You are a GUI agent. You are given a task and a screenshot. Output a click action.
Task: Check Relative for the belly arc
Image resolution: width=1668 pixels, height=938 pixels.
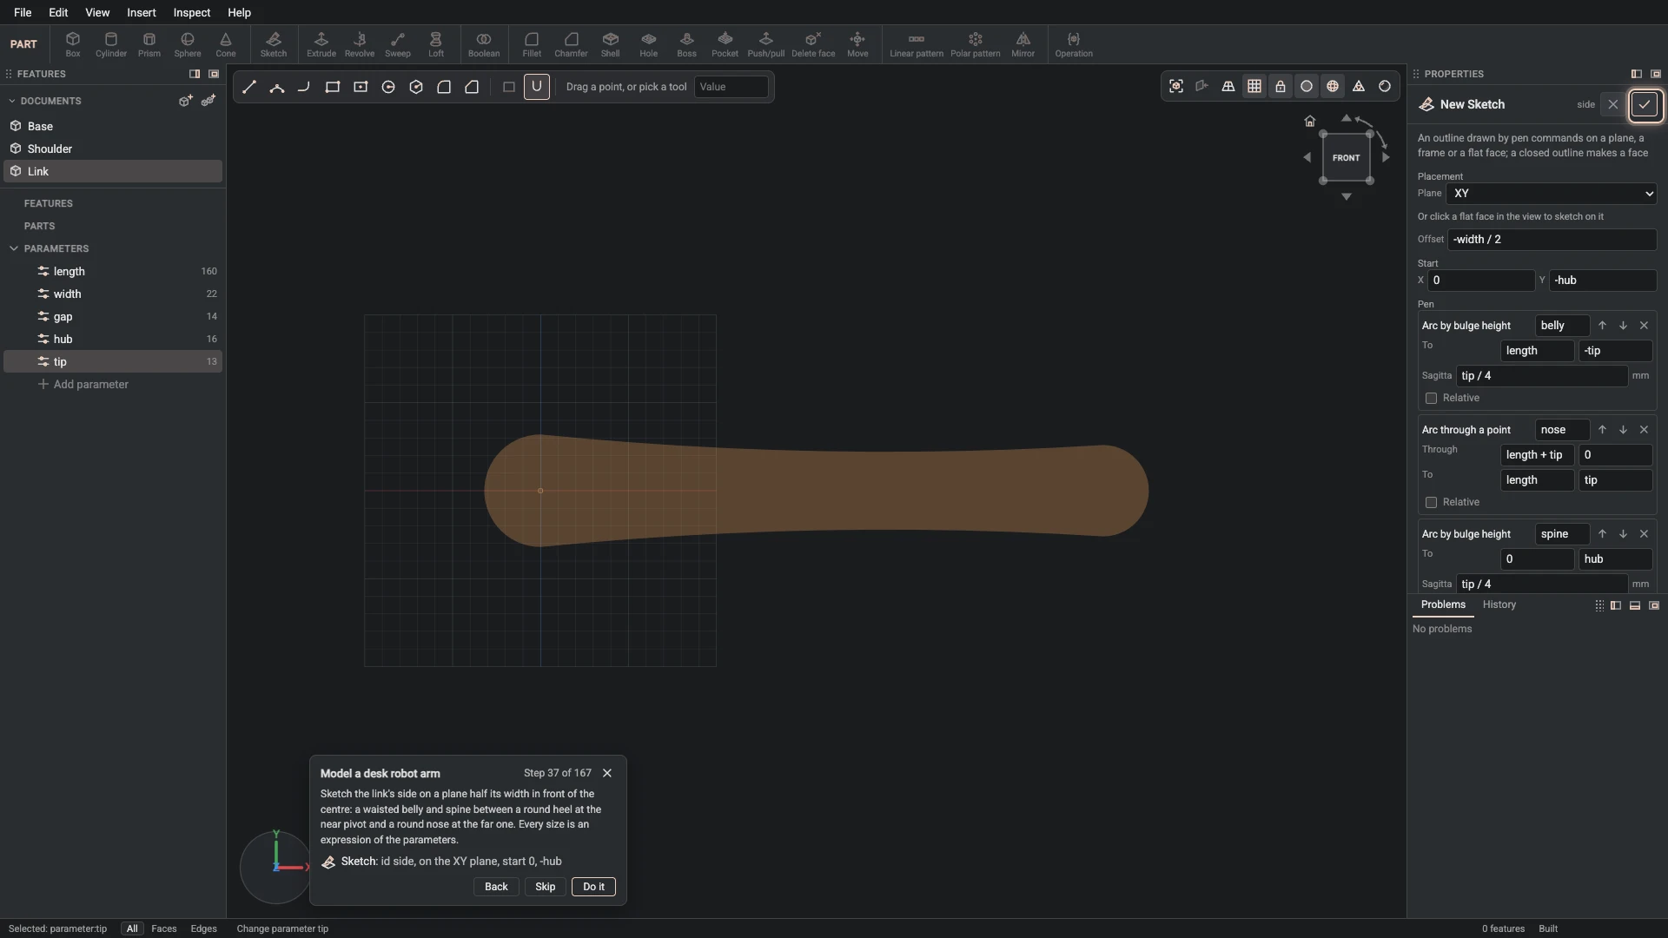click(x=1431, y=399)
